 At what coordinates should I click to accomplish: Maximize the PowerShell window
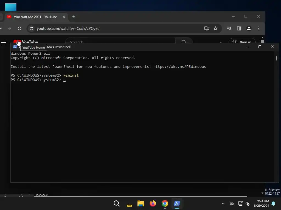[x=260, y=47]
